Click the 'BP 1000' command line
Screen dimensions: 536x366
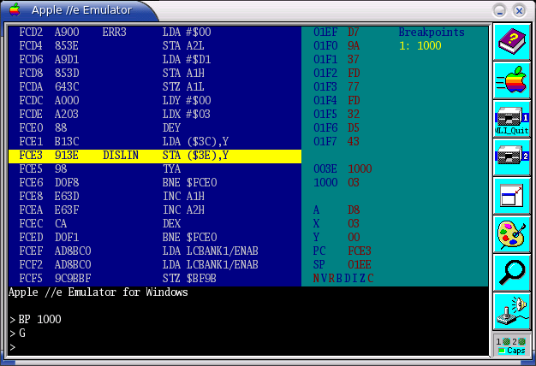point(36,320)
